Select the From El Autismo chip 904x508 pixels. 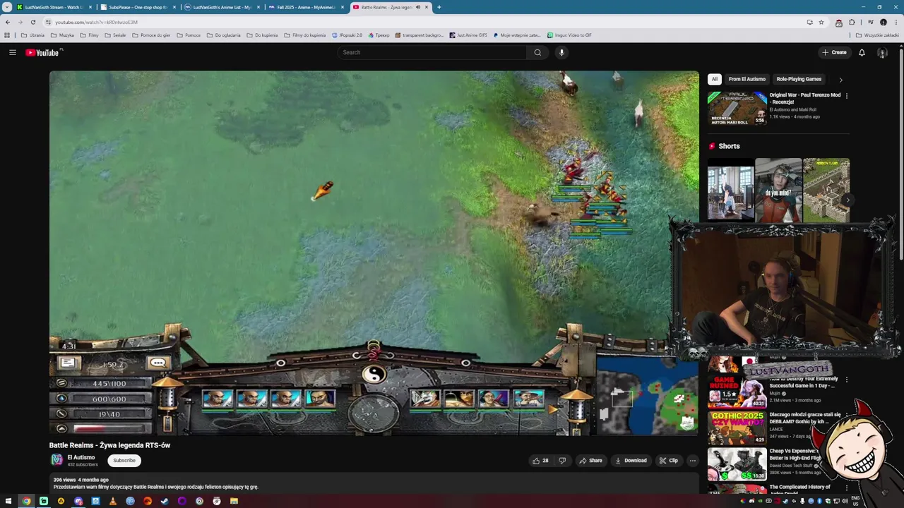pos(747,79)
